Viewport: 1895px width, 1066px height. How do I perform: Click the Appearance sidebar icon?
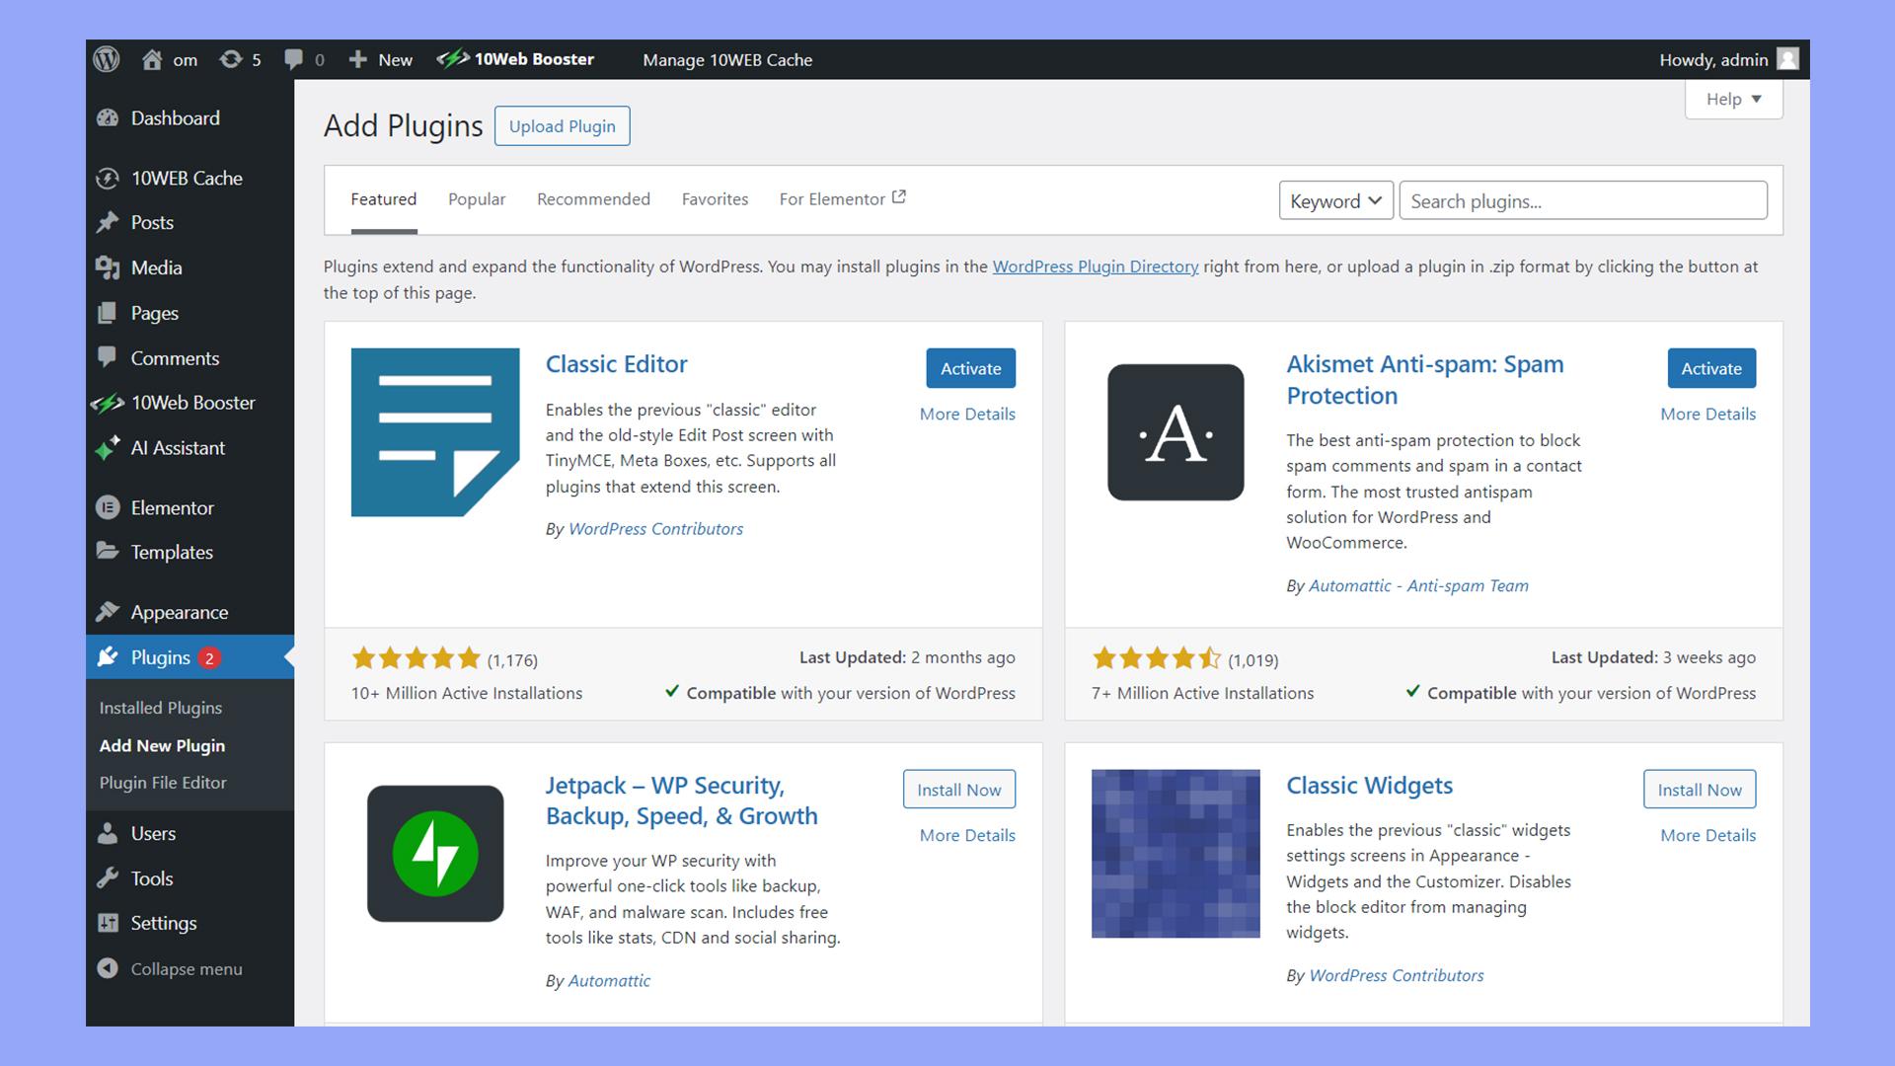pos(108,610)
